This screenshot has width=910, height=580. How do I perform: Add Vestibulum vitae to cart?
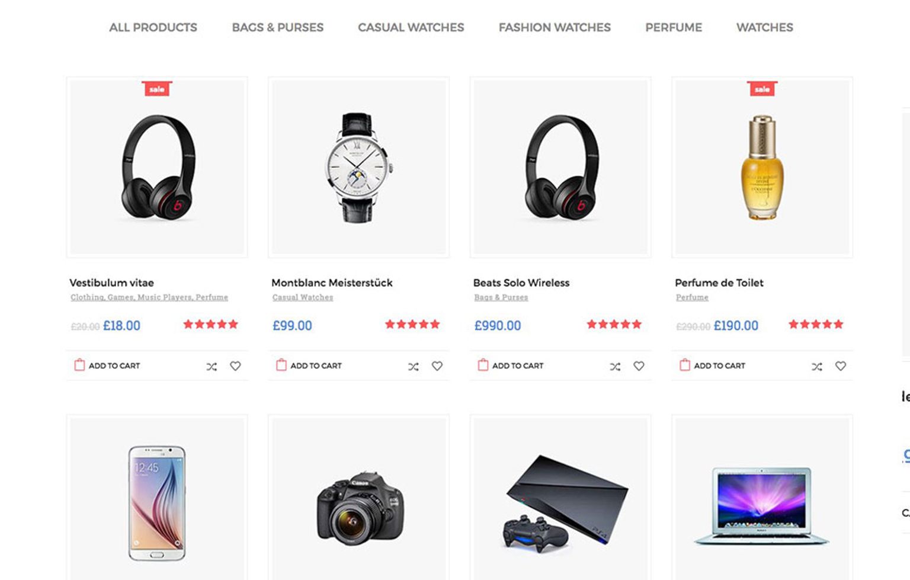click(x=107, y=366)
